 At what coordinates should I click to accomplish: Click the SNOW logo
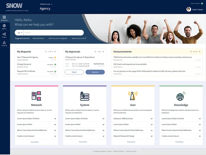point(14,6)
